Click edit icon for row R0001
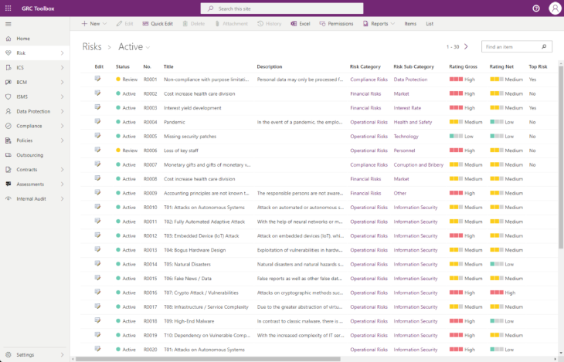 (97, 79)
